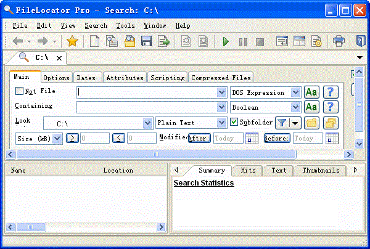
Task: Start search with green play button
Action: pos(226,42)
